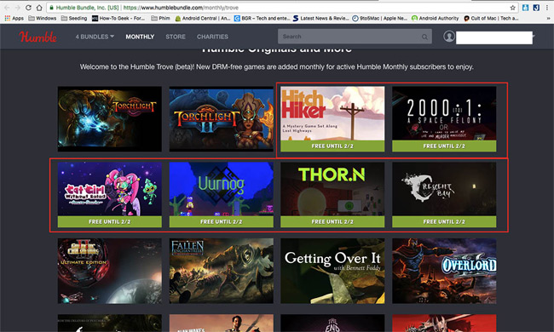Show more bookmarks via overflow chevron

[549, 18]
